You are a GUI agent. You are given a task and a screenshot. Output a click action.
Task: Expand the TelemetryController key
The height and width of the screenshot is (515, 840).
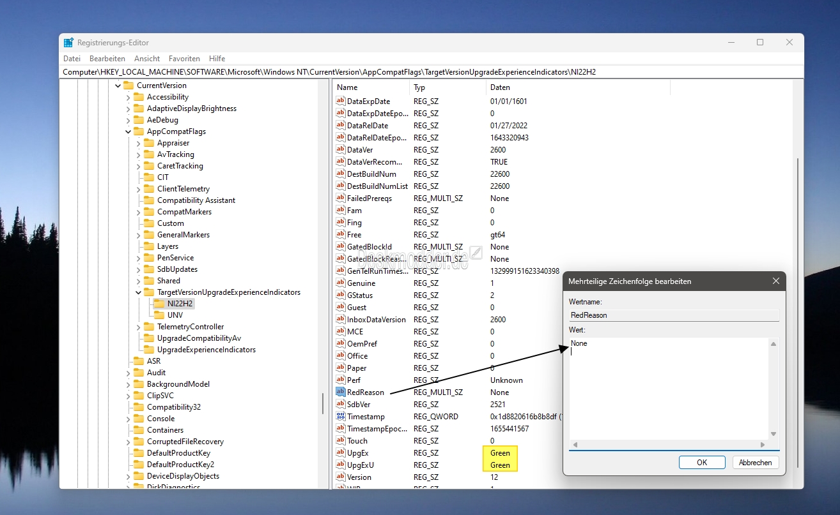click(x=139, y=327)
